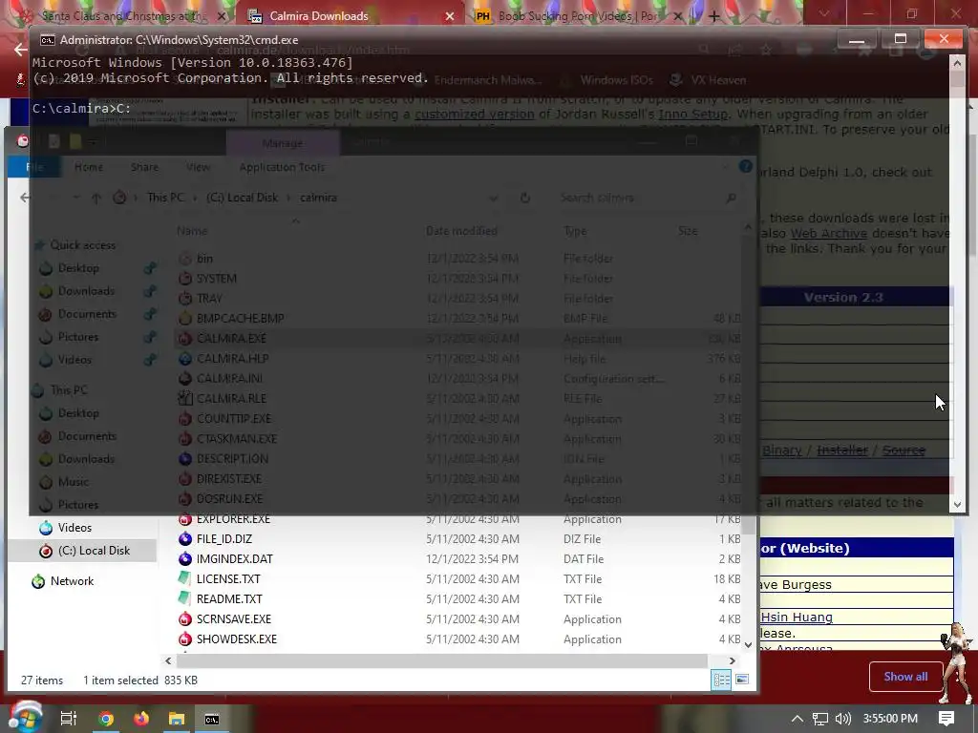Click calmira in the breadcrumb path
978x733 pixels.
(x=318, y=198)
